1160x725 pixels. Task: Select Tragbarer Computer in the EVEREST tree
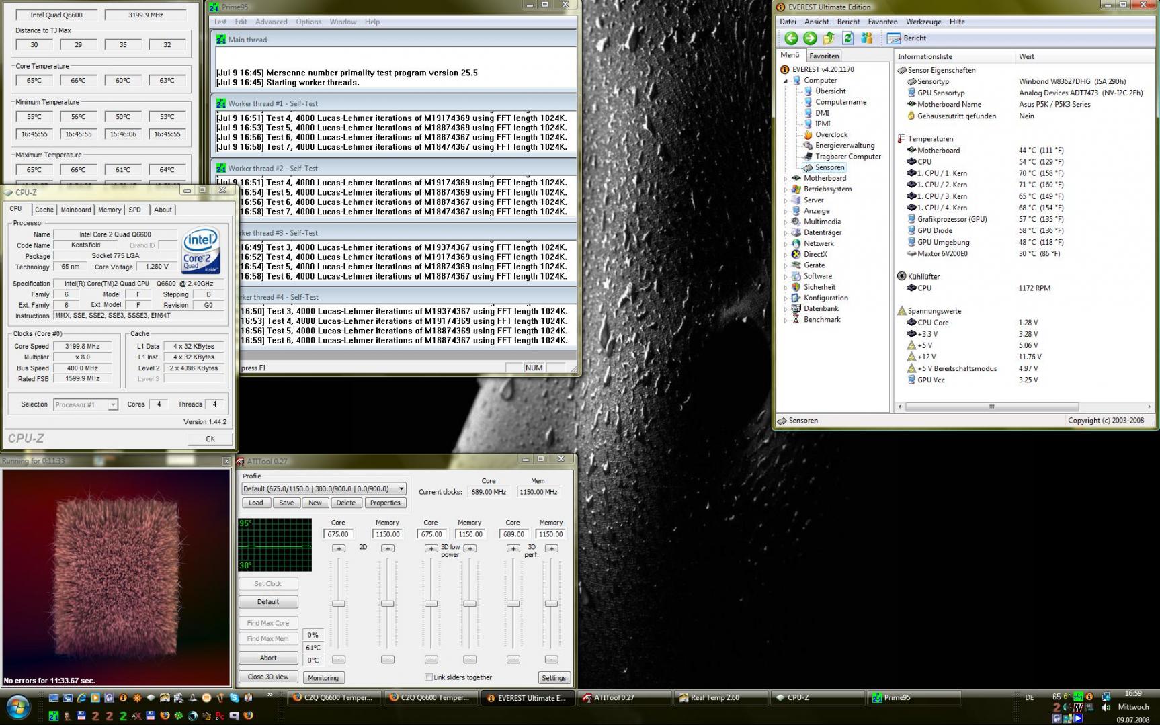[x=848, y=157]
